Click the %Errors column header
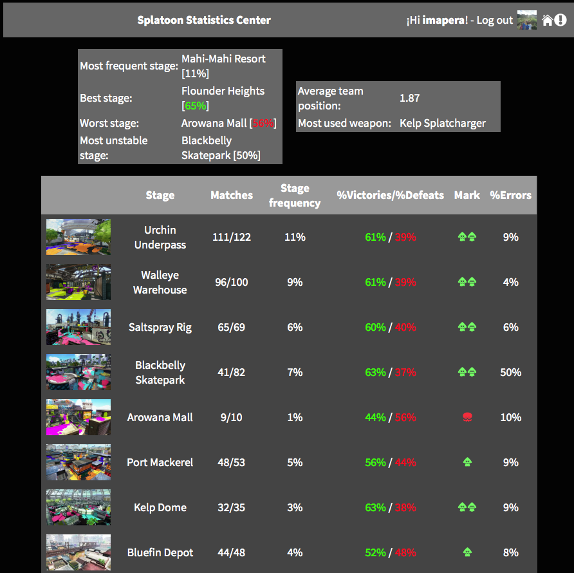 coord(510,195)
